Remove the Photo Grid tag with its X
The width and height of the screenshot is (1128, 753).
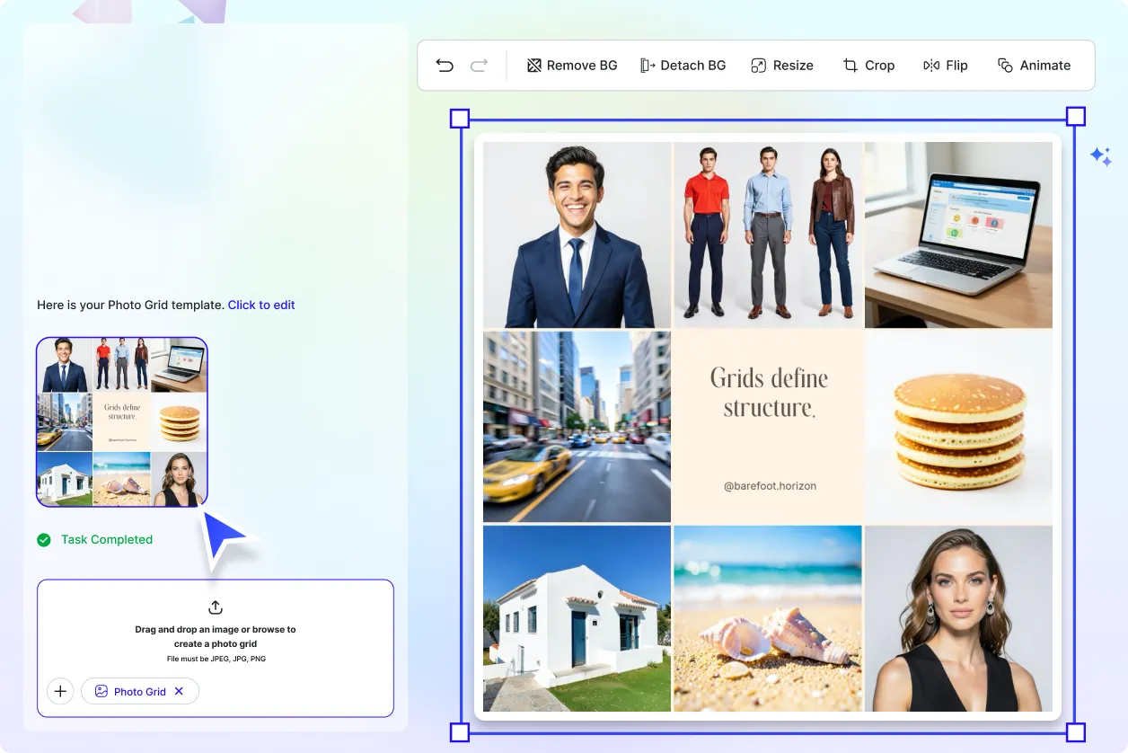[179, 691]
